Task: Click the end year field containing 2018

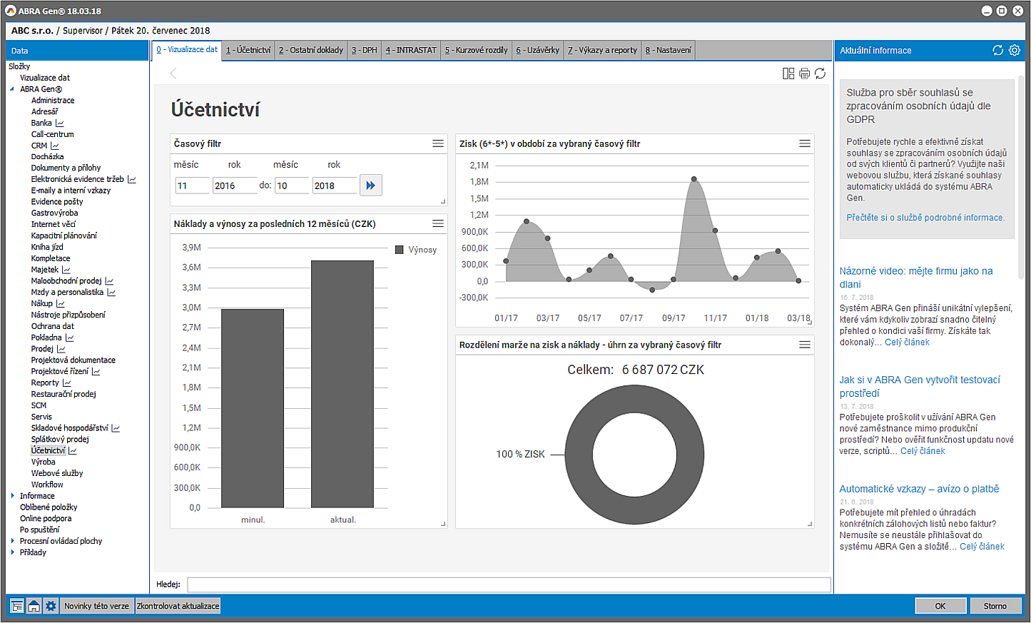Action: [x=335, y=186]
